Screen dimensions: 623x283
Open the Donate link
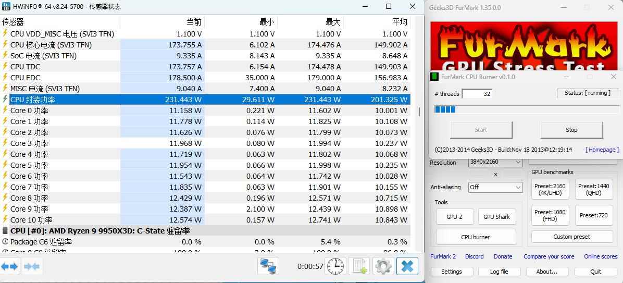coord(503,256)
